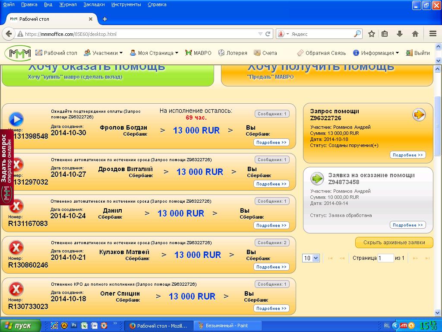Open the Windows пуск start button
Image resolution: width=442 pixels, height=332 pixels.
20,326
